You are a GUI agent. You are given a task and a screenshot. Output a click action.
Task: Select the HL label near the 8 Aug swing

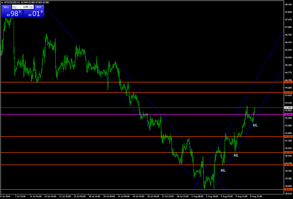(255, 125)
